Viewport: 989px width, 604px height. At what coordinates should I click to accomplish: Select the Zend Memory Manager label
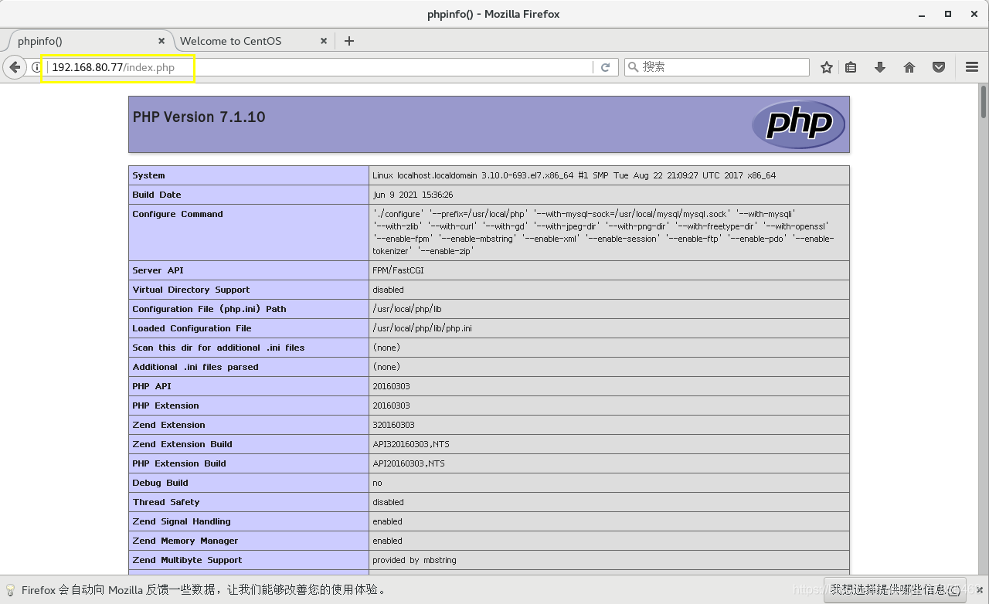click(185, 541)
